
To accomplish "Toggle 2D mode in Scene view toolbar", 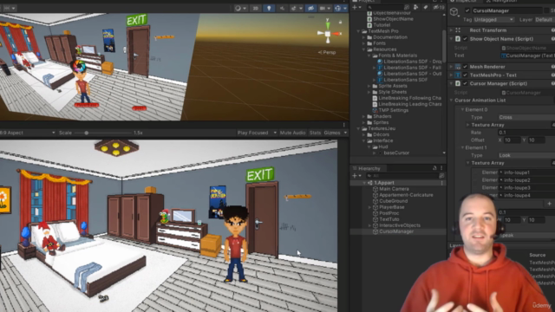I will 255,8.
